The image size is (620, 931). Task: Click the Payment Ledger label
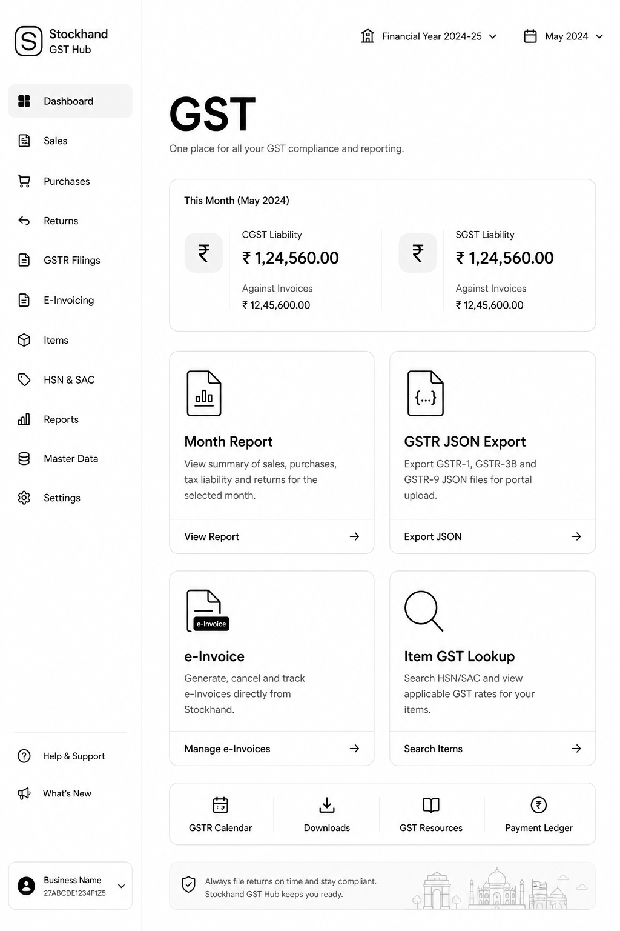[539, 828]
